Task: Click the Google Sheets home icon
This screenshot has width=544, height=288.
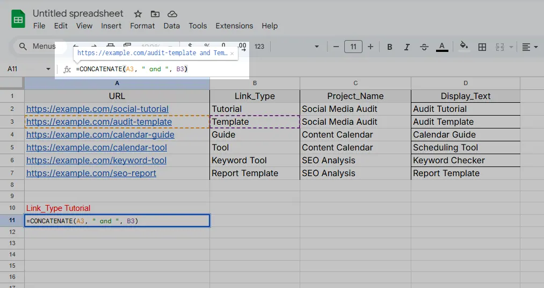Action: (18, 20)
